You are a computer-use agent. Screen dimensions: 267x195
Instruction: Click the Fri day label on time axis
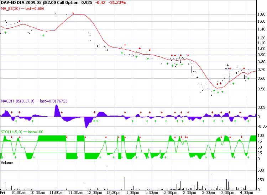pyautogui.click(x=3, y=193)
